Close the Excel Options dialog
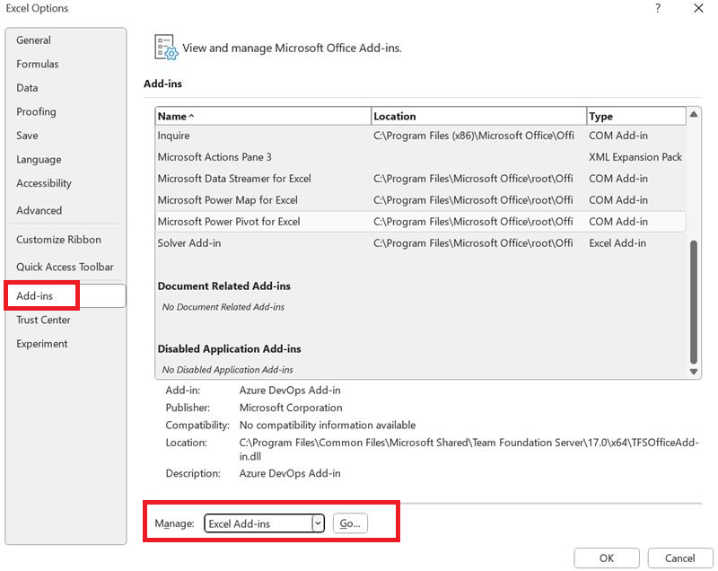Screen dimensions: 718x571 (698, 8)
